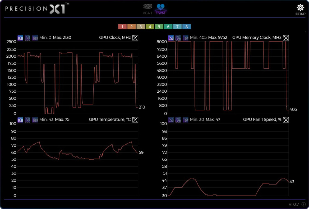Image resolution: width=309 pixels, height=209 pixels.
Task: Toggle KB LCD for GPU Fan 1 Speed graph
Action: 178,120
